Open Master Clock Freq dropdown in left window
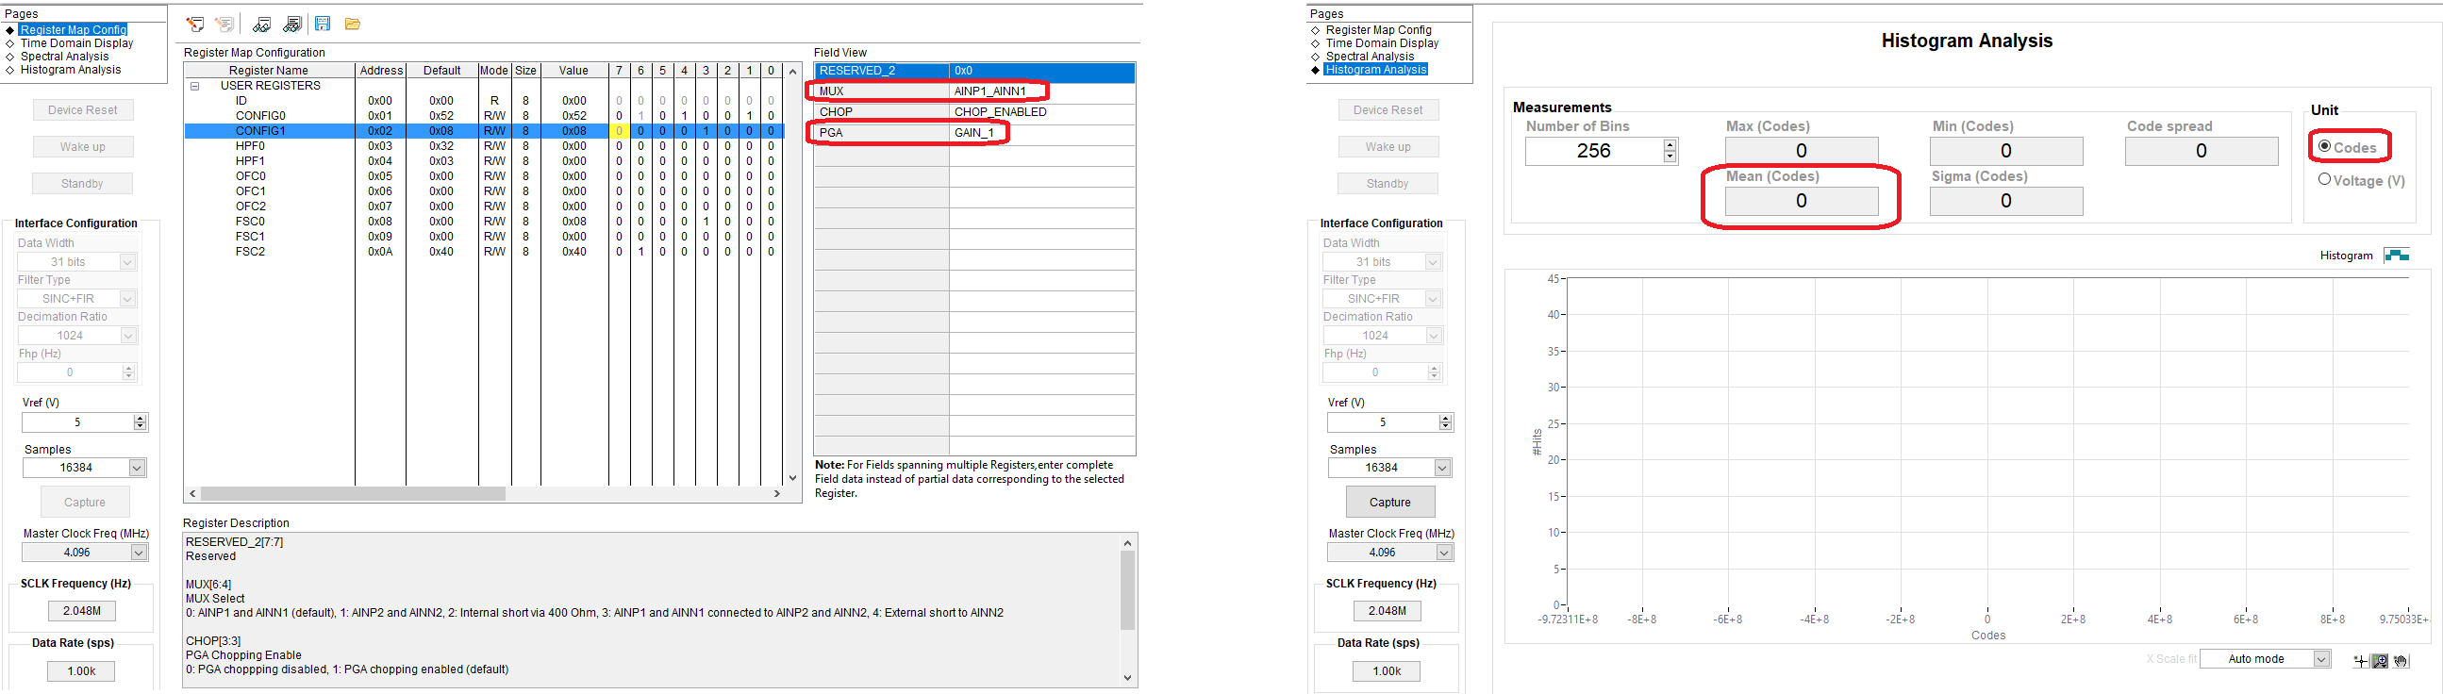This screenshot has width=2443, height=694. (x=139, y=552)
